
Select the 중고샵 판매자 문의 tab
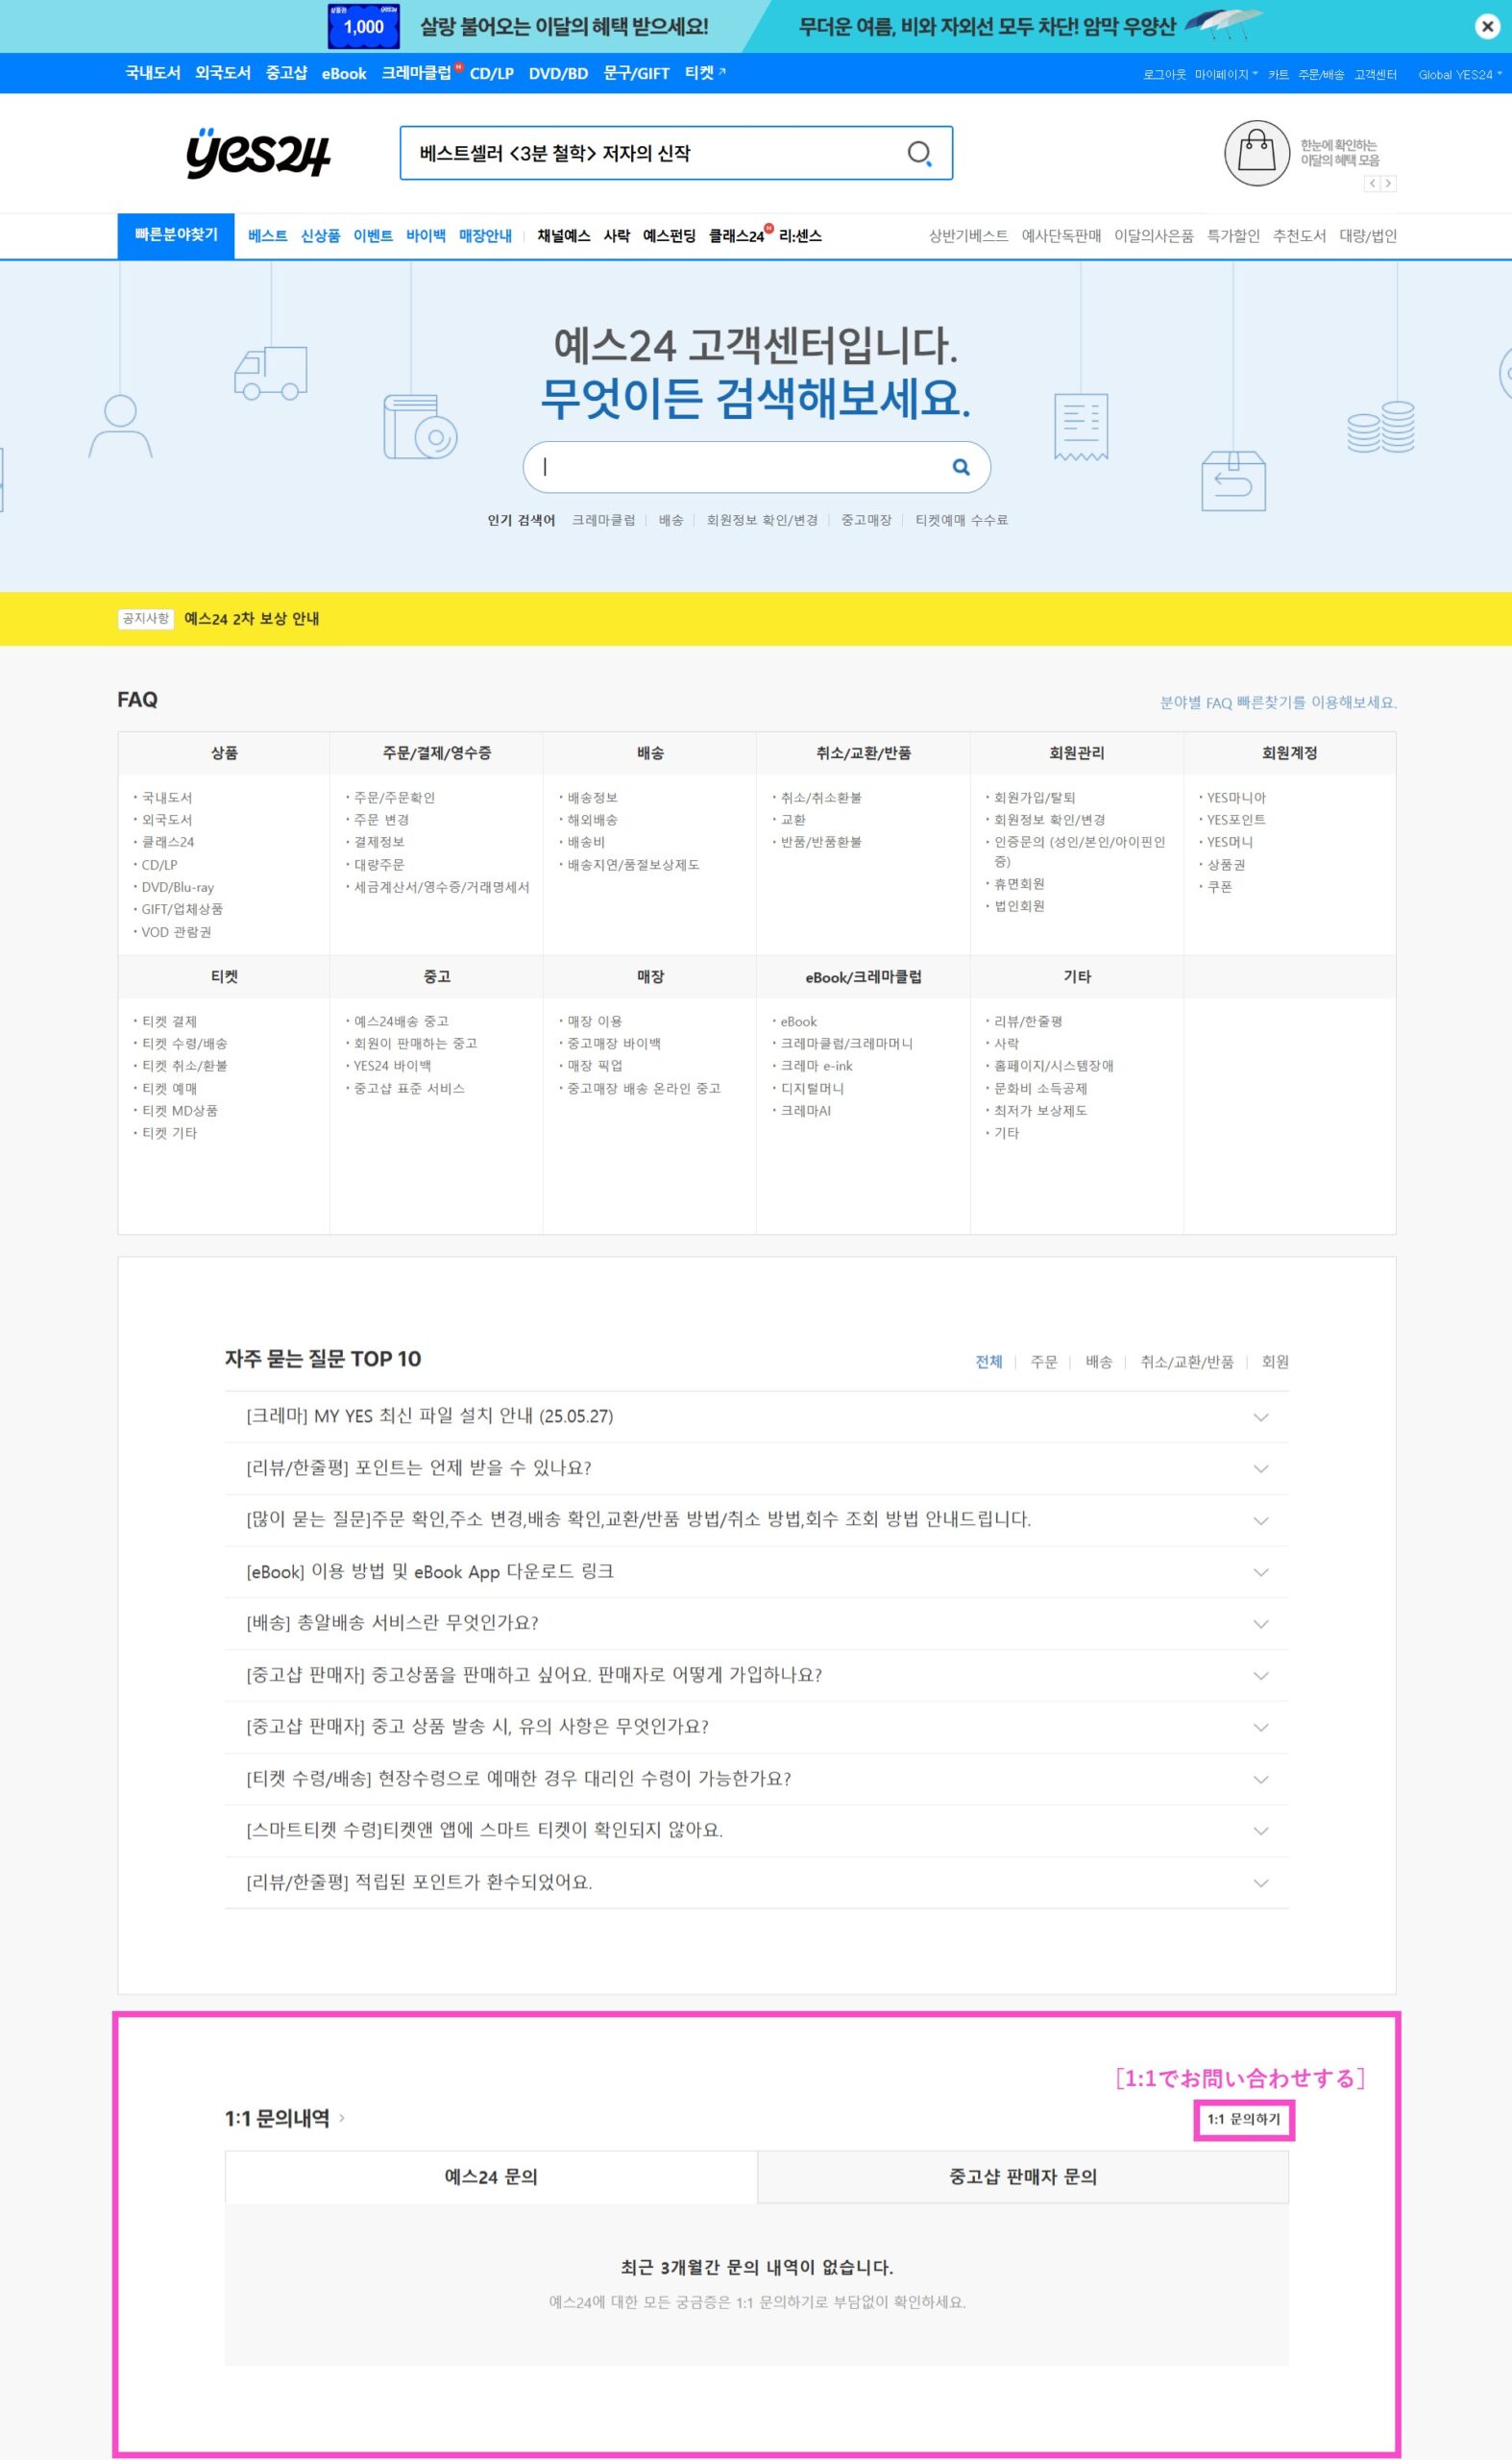(1023, 2177)
